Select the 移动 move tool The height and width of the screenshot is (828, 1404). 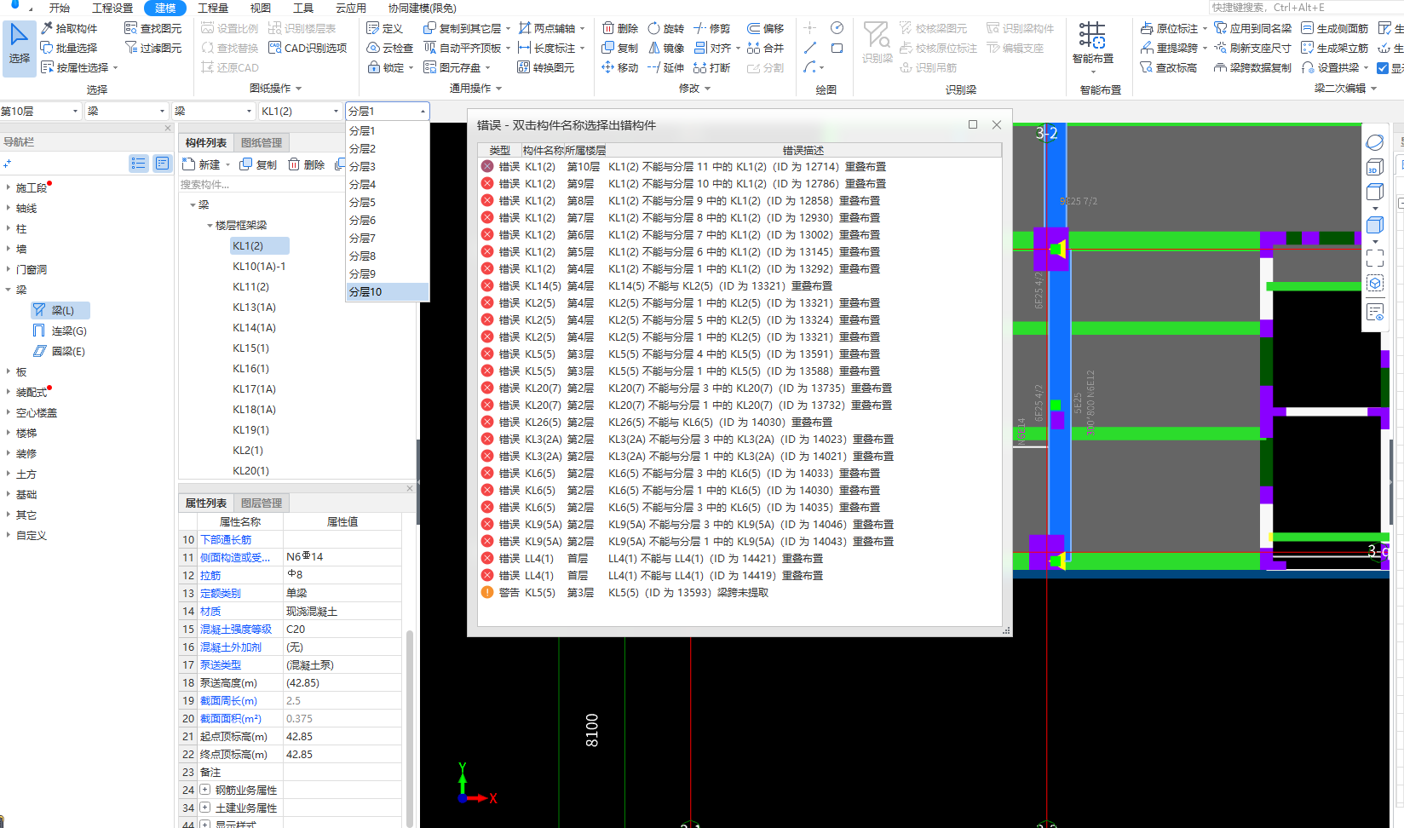click(x=619, y=67)
